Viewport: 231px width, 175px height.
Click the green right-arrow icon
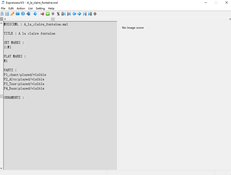pos(48,14)
